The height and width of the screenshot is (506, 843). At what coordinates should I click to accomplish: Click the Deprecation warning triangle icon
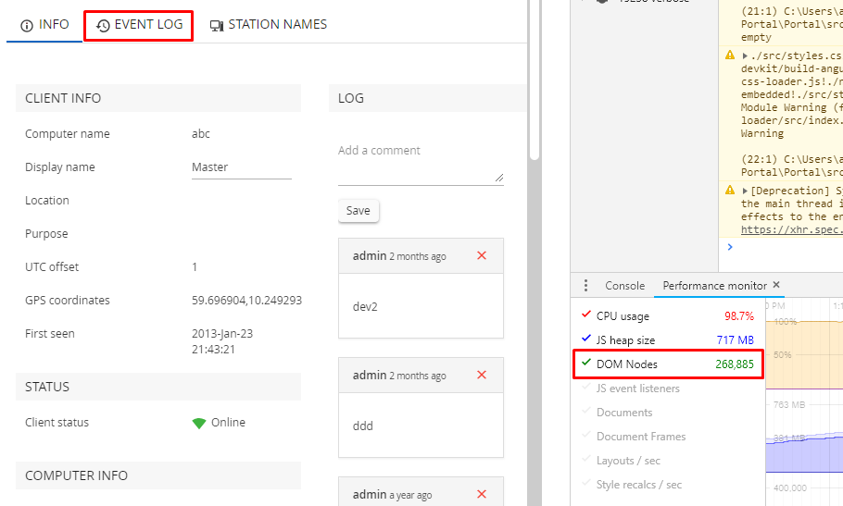pos(730,190)
